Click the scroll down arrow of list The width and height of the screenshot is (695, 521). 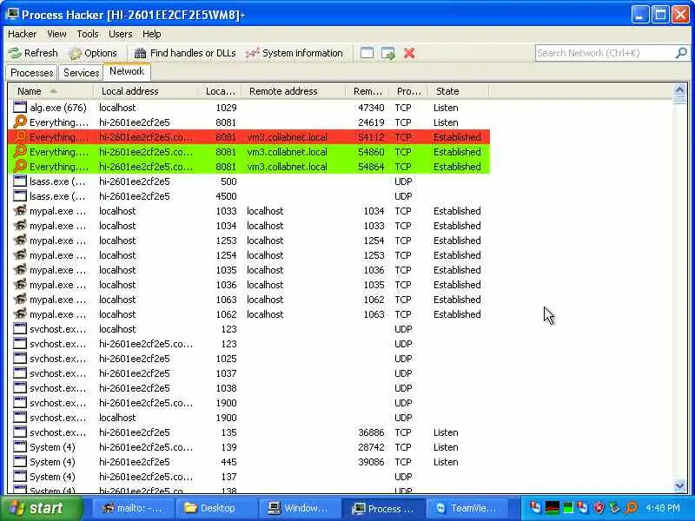(x=679, y=486)
